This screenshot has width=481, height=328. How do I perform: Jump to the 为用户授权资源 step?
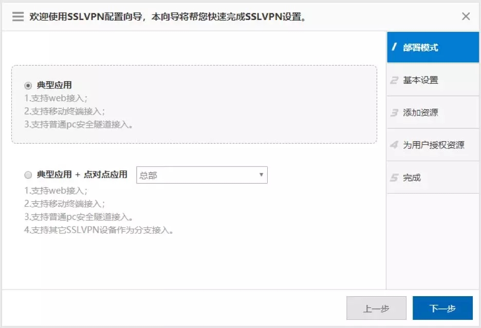tap(433, 145)
